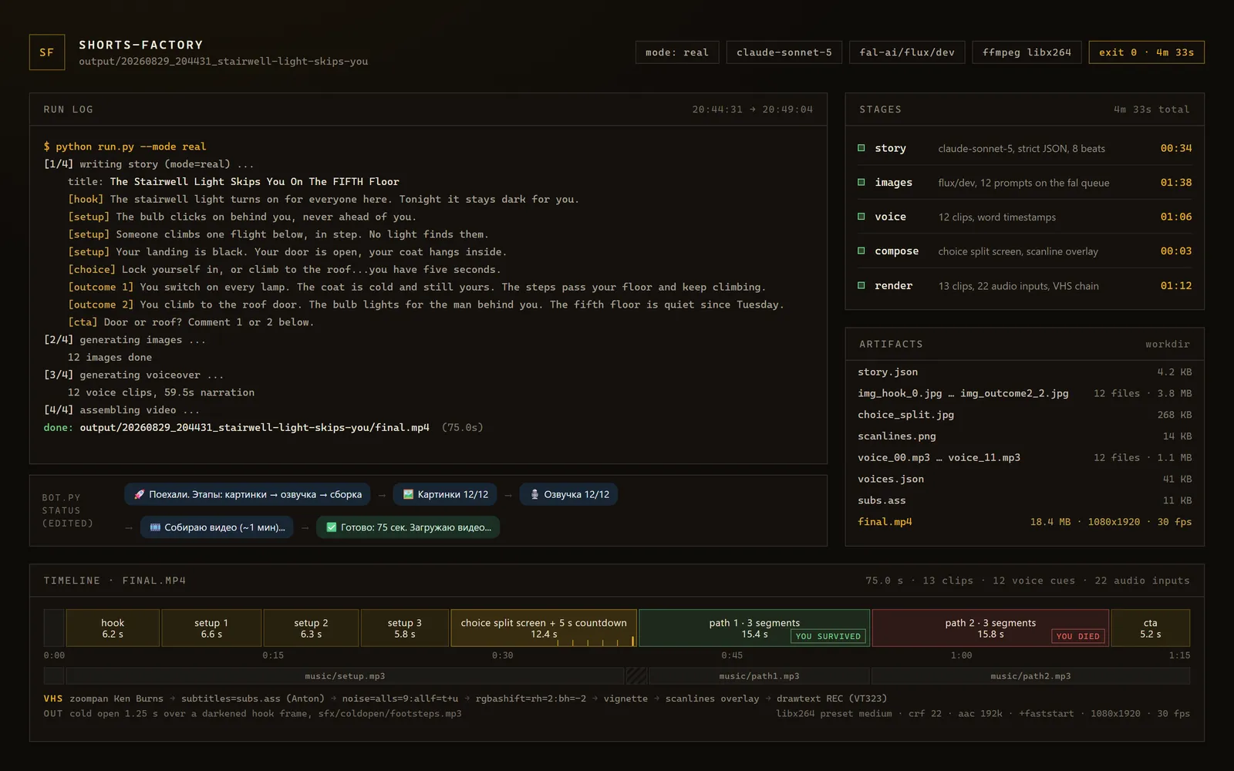Viewport: 1234px width, 771px height.
Task: Select the path 1 · 3 segments clip
Action: 754,628
